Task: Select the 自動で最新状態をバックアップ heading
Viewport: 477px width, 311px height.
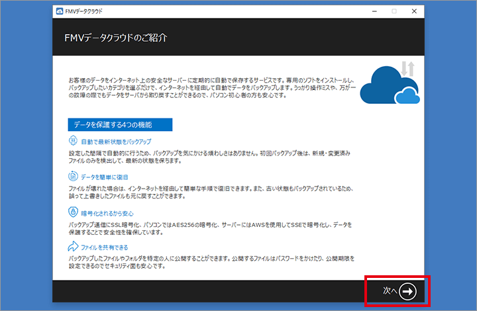Action: tap(115, 142)
